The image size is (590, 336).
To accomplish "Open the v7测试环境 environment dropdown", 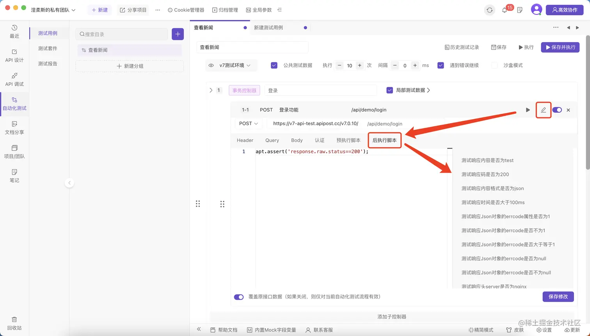I will [x=235, y=65].
